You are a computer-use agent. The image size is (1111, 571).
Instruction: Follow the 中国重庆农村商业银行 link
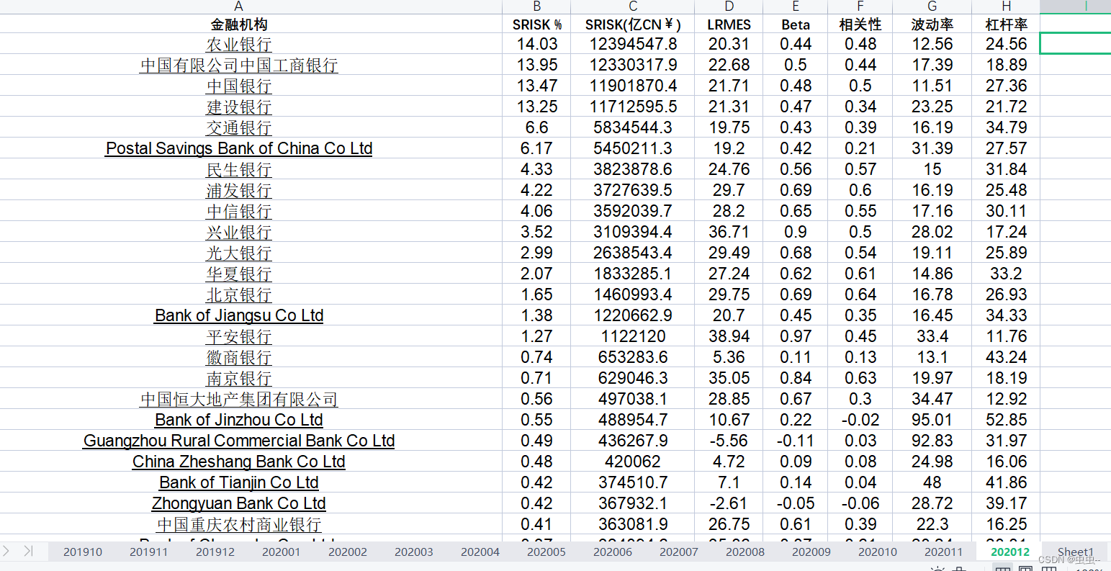(239, 525)
